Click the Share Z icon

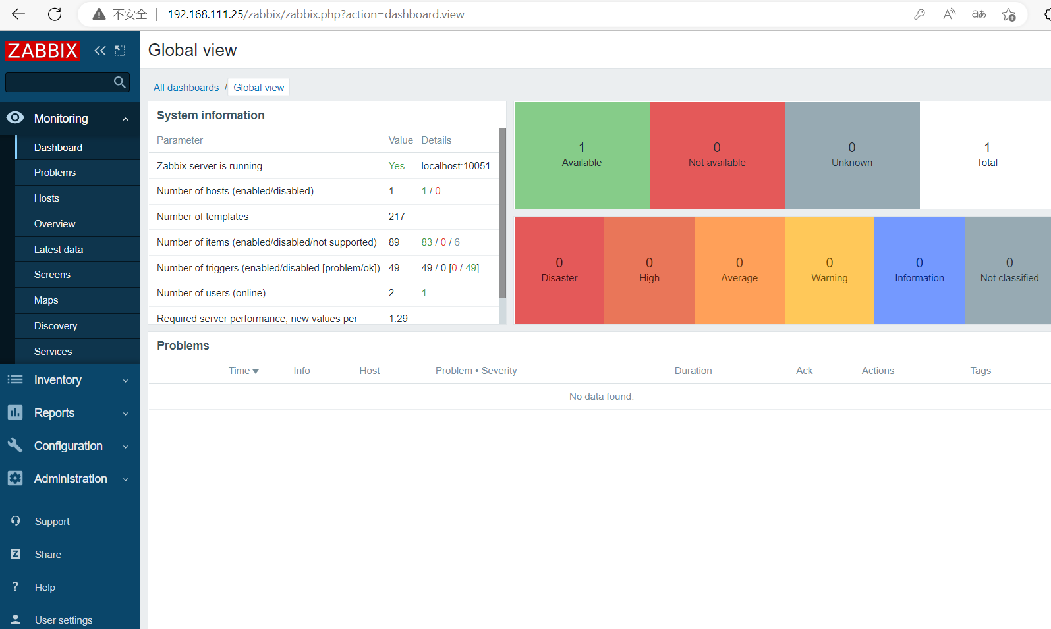pos(15,554)
